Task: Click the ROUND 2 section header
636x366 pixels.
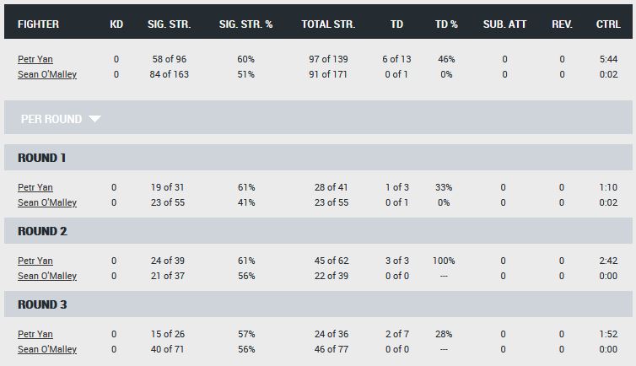Action: (318, 230)
